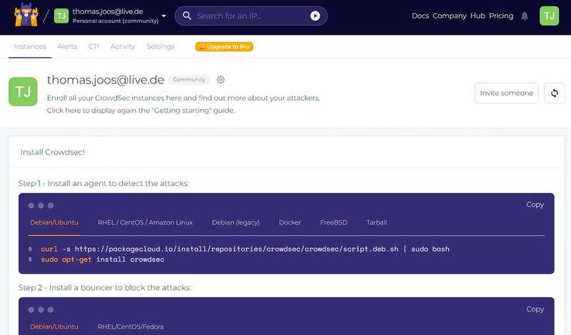Screen dimensions: 571x335
Task: Click the Install Crowdsec! heading
Action: point(52,152)
